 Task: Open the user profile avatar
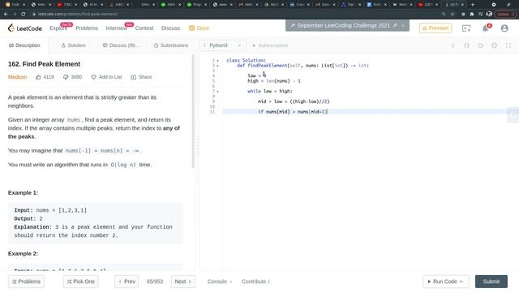click(504, 28)
